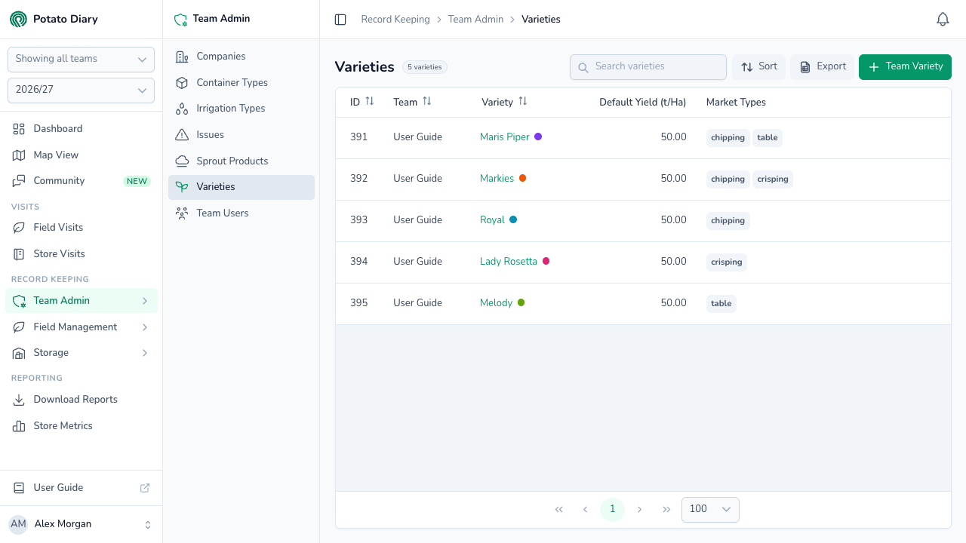Click the crisping tag in Markies row
The image size is (966, 543).
click(773, 179)
